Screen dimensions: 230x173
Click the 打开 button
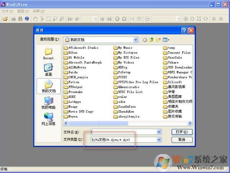click(182, 132)
